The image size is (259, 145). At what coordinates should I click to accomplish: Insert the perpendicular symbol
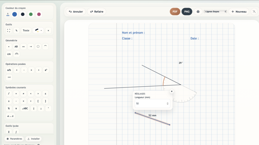pyautogui.click(x=41, y=109)
